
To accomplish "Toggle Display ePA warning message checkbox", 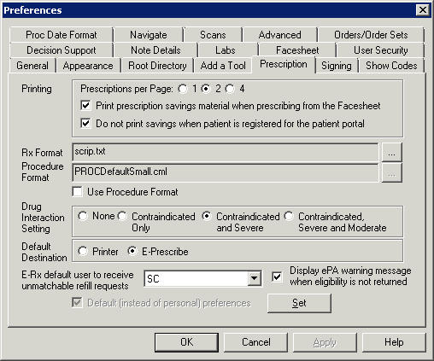I will tap(277, 277).
